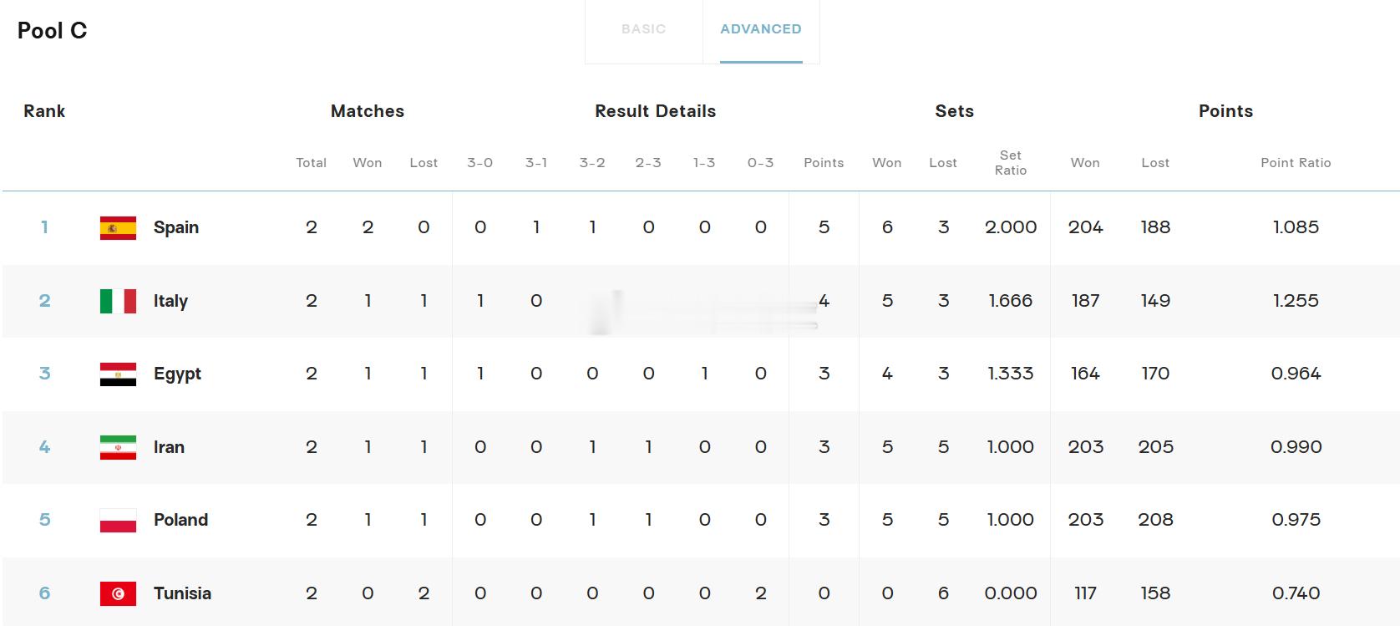The width and height of the screenshot is (1400, 626).
Task: Click the Italy flag icon
Action: [x=118, y=301]
